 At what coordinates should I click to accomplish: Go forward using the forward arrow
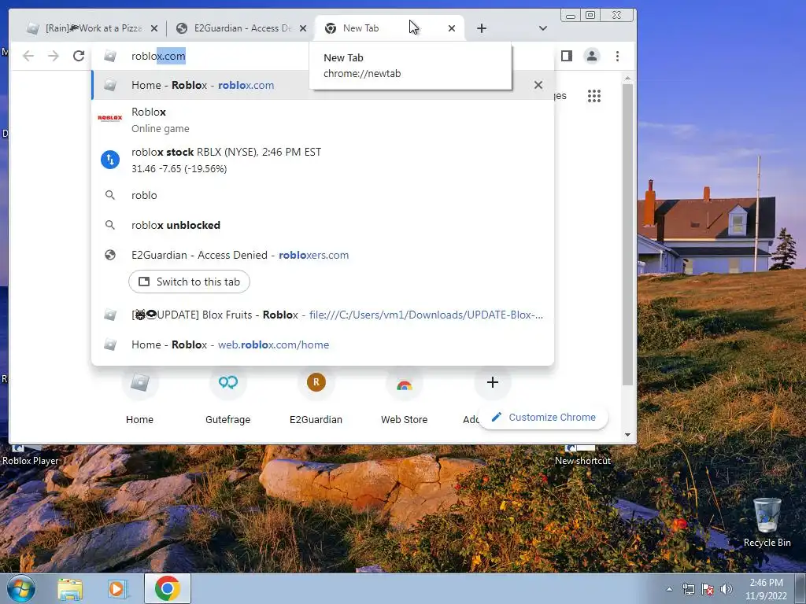tap(54, 56)
